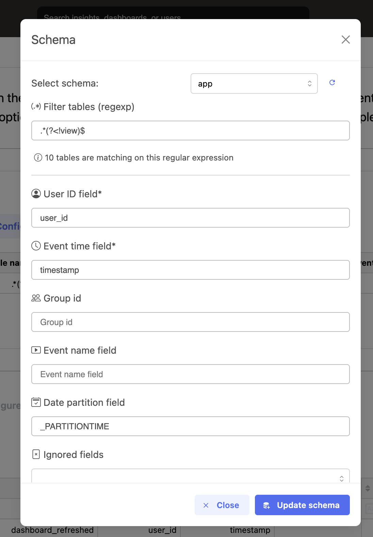Viewport: 373px width, 537px height.
Task: Click the empty Group id input
Action: pos(191,322)
